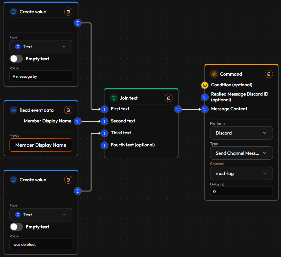281x257 pixels.
Task: Toggle Empty text in top Create value
Action: 16,59
